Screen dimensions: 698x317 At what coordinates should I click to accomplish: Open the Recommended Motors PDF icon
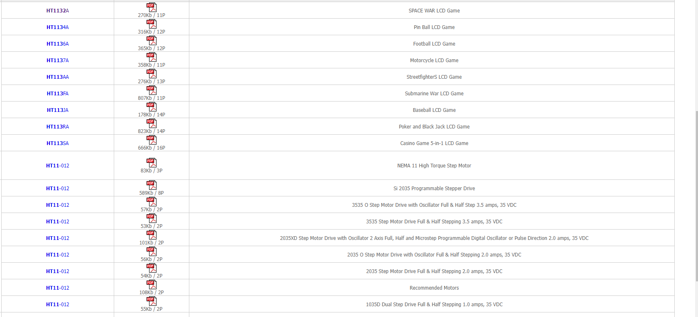pyautogui.click(x=152, y=285)
